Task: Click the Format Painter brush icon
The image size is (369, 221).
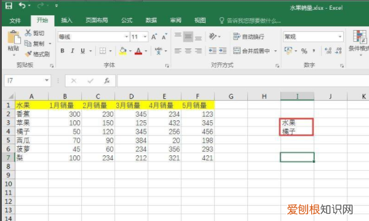Action: [x=28, y=54]
